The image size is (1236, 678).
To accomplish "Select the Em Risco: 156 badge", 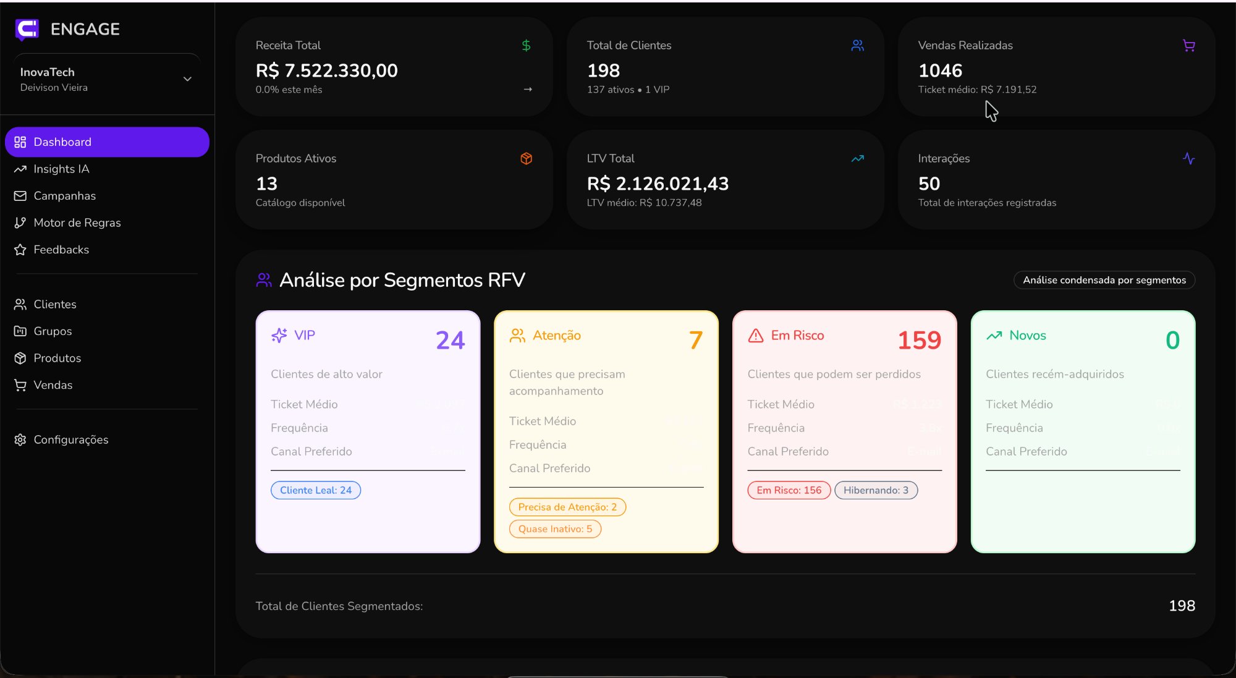I will coord(789,490).
